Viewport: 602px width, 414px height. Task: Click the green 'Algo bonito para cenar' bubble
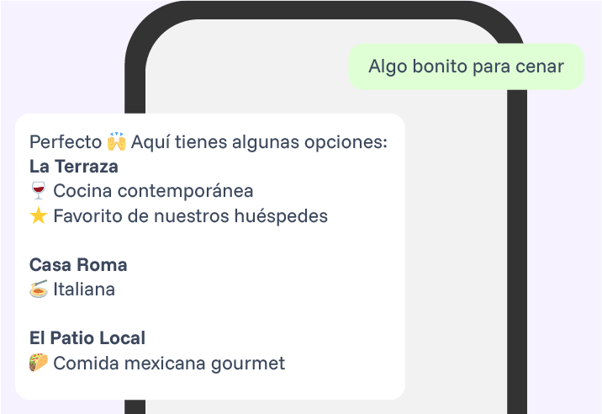(x=466, y=66)
